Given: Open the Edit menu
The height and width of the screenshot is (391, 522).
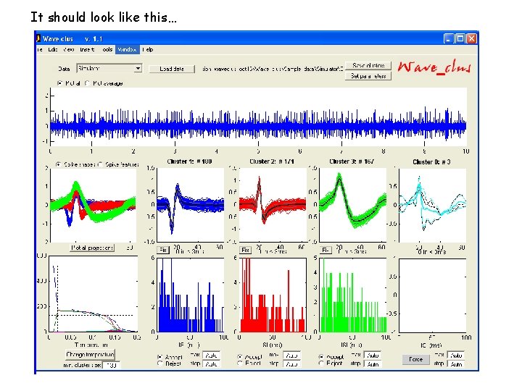Looking at the screenshot, I should (53, 49).
